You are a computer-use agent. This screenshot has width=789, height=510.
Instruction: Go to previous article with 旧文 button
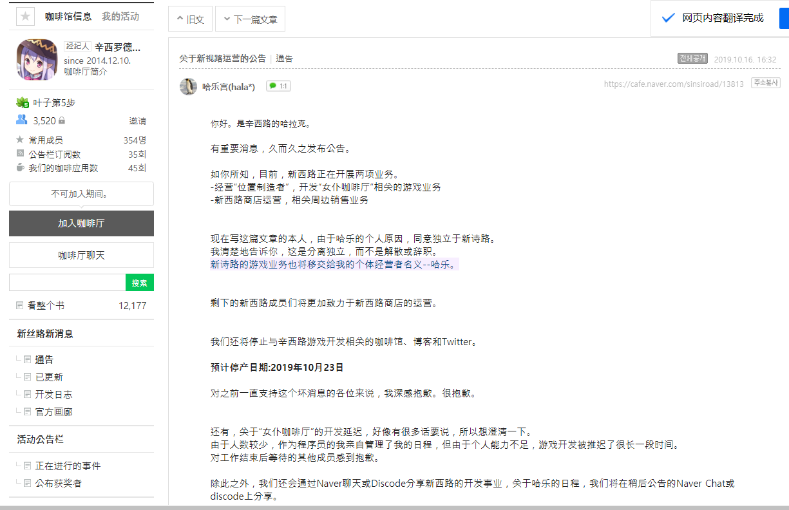[x=189, y=19]
